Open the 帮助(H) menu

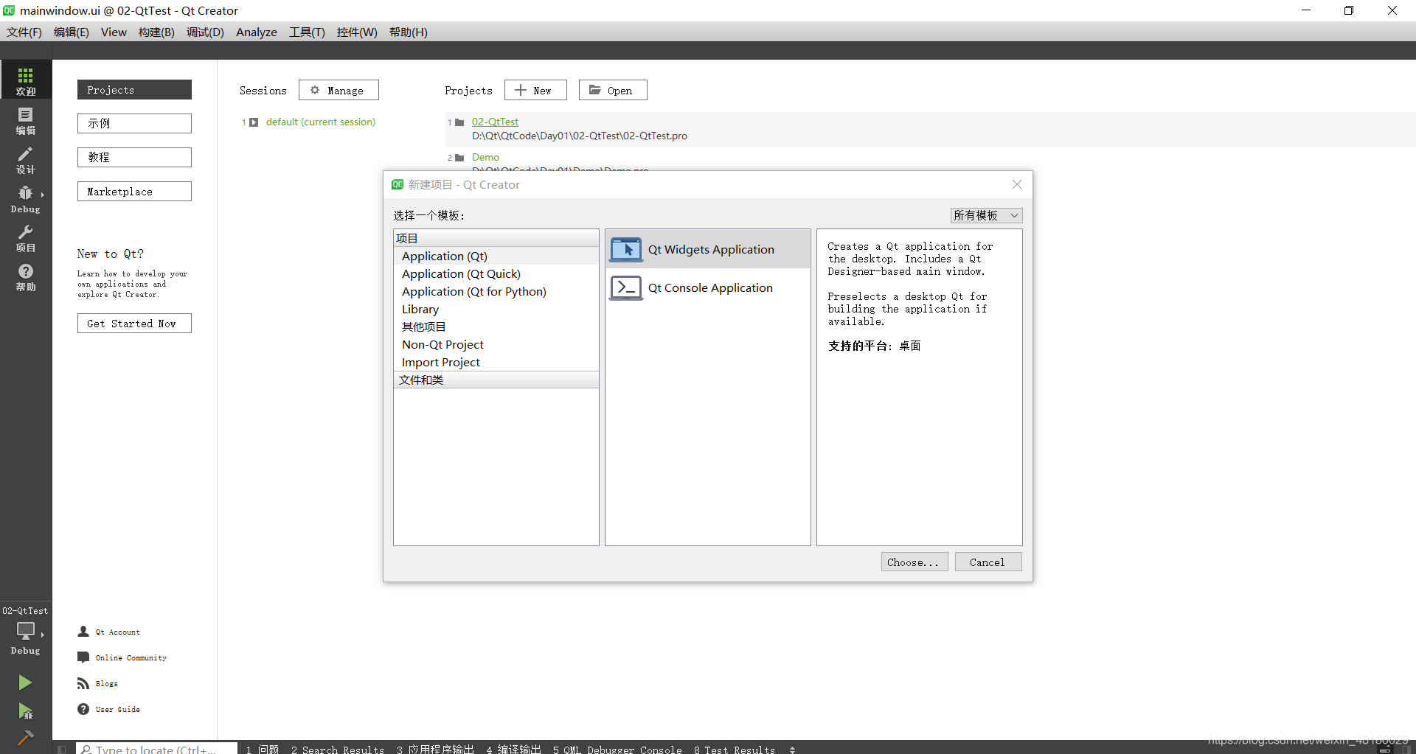[x=408, y=32]
